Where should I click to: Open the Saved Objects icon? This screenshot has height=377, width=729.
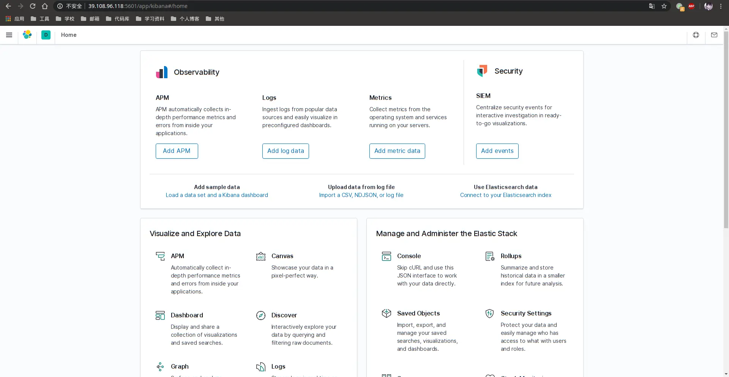[387, 314]
